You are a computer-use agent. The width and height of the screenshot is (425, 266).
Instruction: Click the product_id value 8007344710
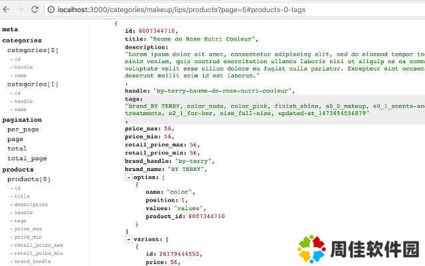click(x=207, y=216)
